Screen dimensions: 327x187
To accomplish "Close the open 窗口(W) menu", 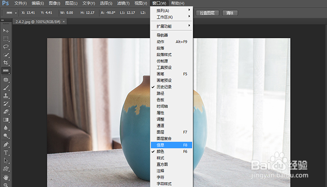I will [159, 3].
